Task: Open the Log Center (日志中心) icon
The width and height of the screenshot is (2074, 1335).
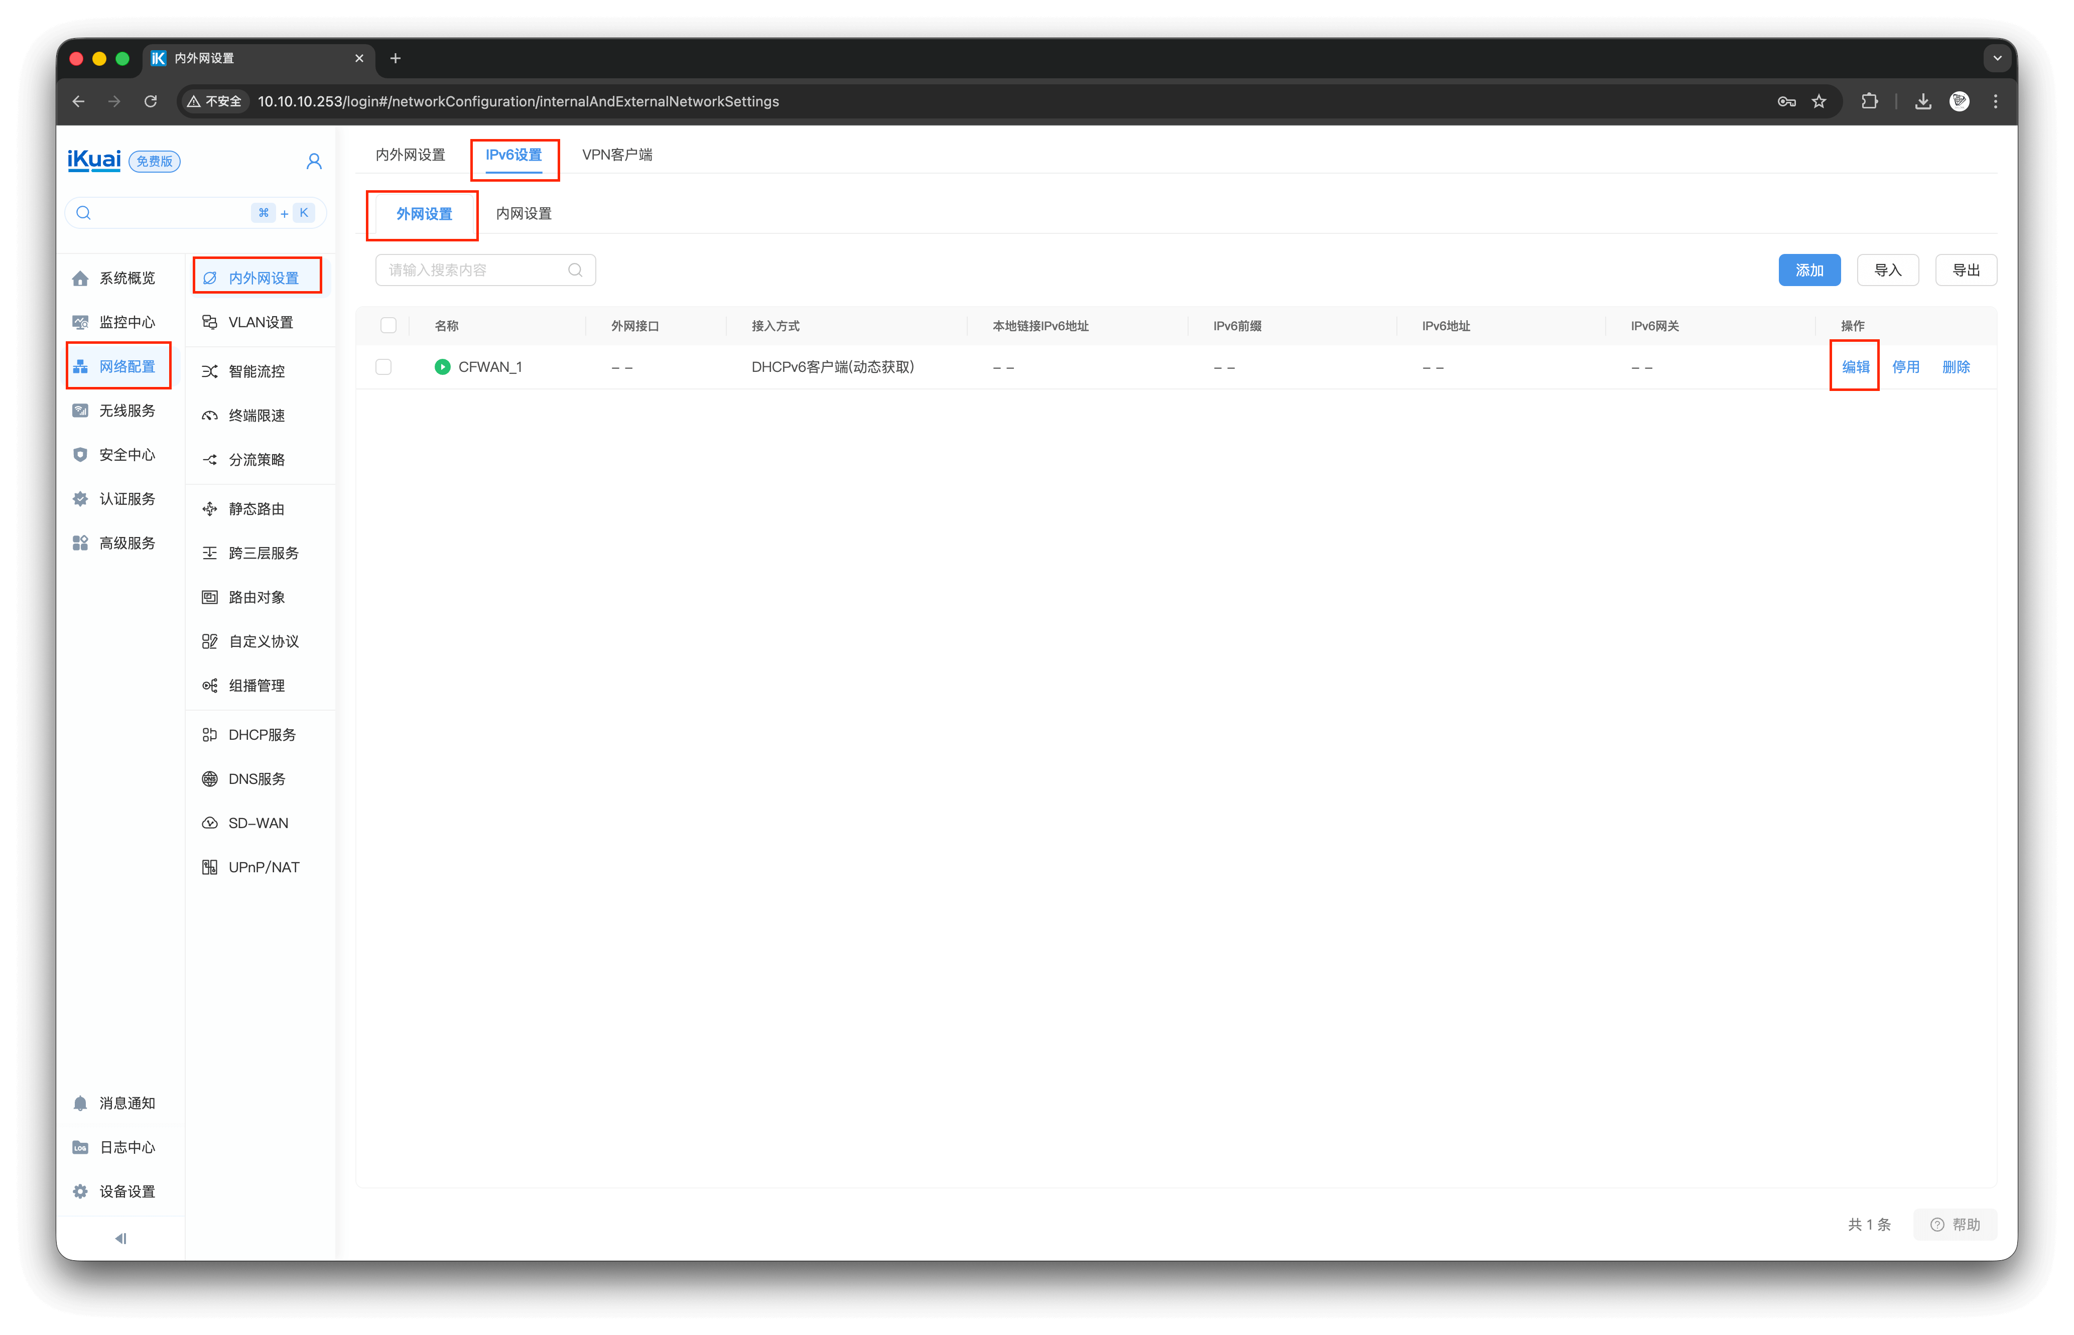Action: pyautogui.click(x=81, y=1147)
